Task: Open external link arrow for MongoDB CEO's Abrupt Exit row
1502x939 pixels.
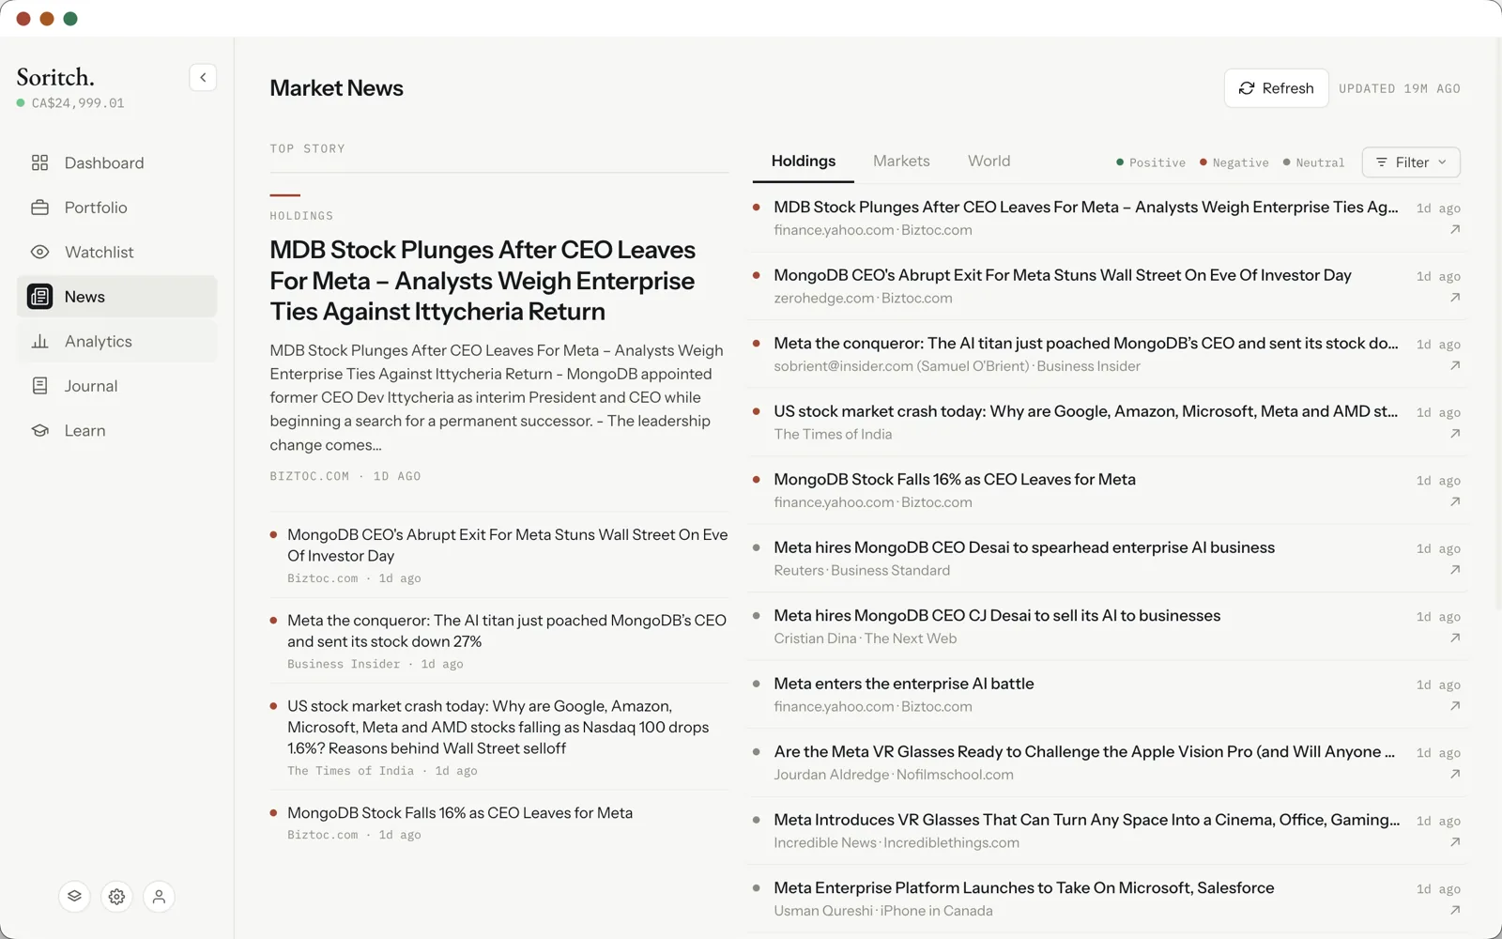Action: click(1455, 298)
